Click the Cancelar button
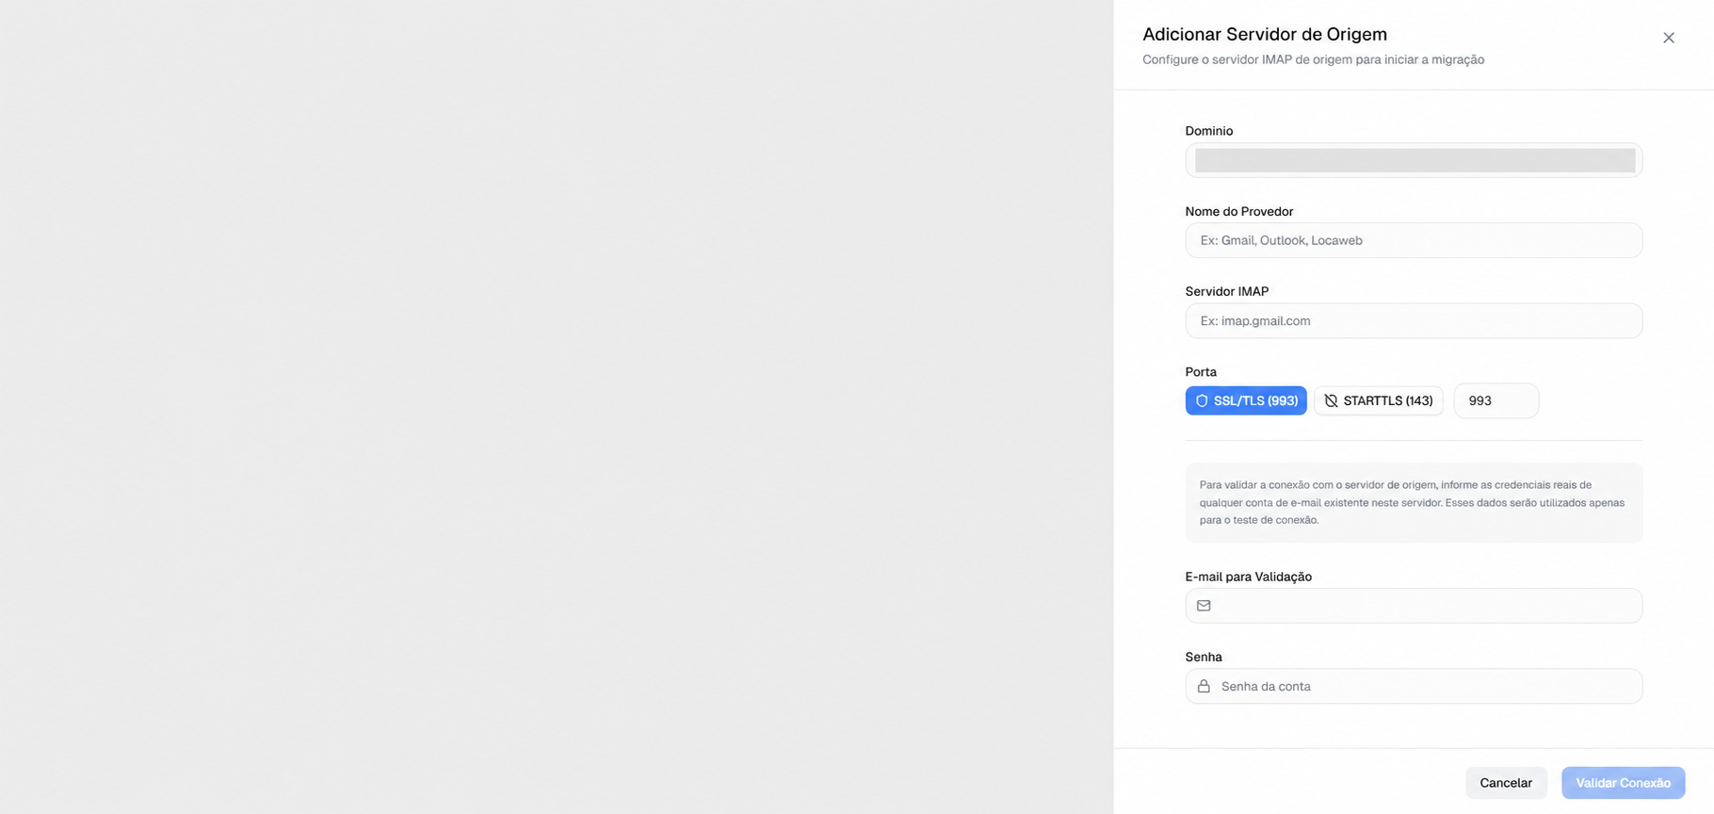1714x814 pixels. click(1506, 783)
